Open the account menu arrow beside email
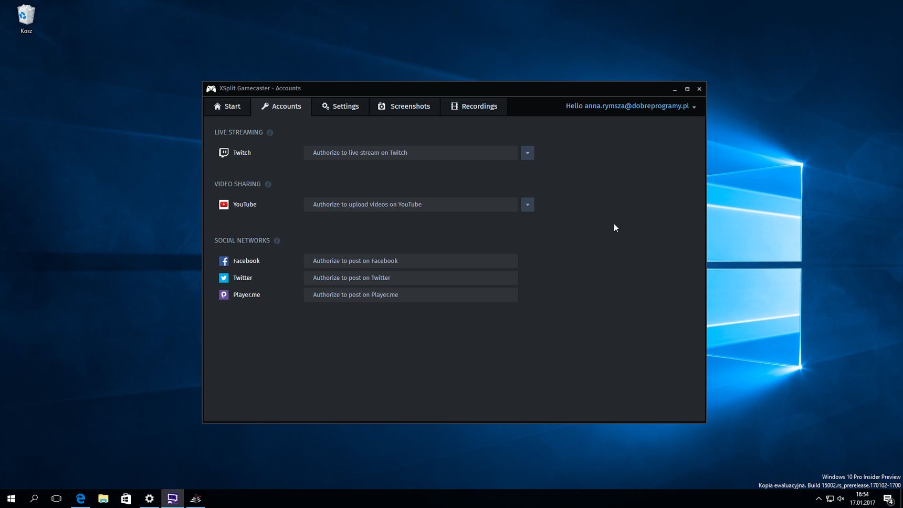The image size is (903, 508). click(694, 107)
